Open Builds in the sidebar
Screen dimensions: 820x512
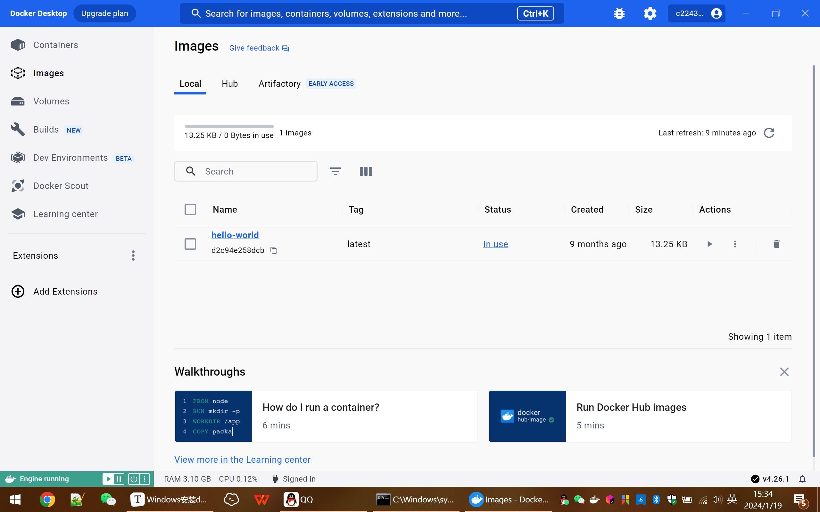(x=46, y=130)
